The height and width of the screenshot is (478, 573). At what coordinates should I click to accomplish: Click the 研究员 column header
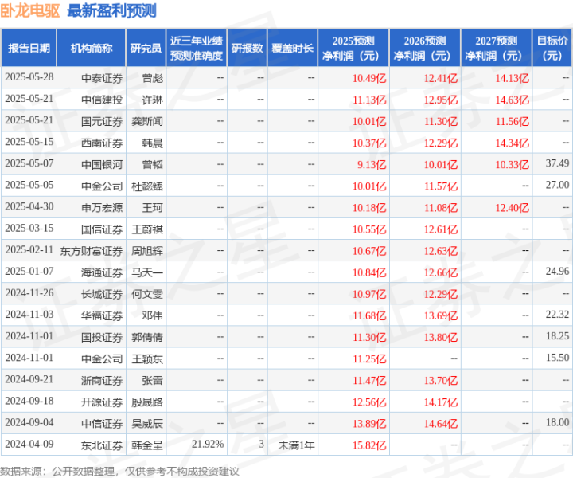coord(146,48)
